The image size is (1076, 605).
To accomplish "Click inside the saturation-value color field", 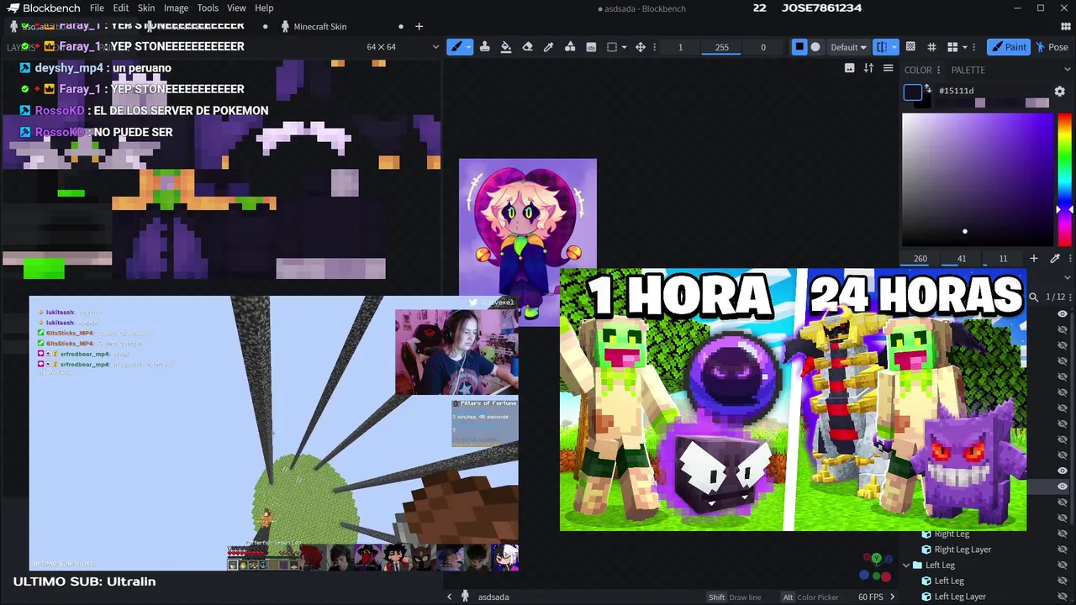I will pos(978,179).
